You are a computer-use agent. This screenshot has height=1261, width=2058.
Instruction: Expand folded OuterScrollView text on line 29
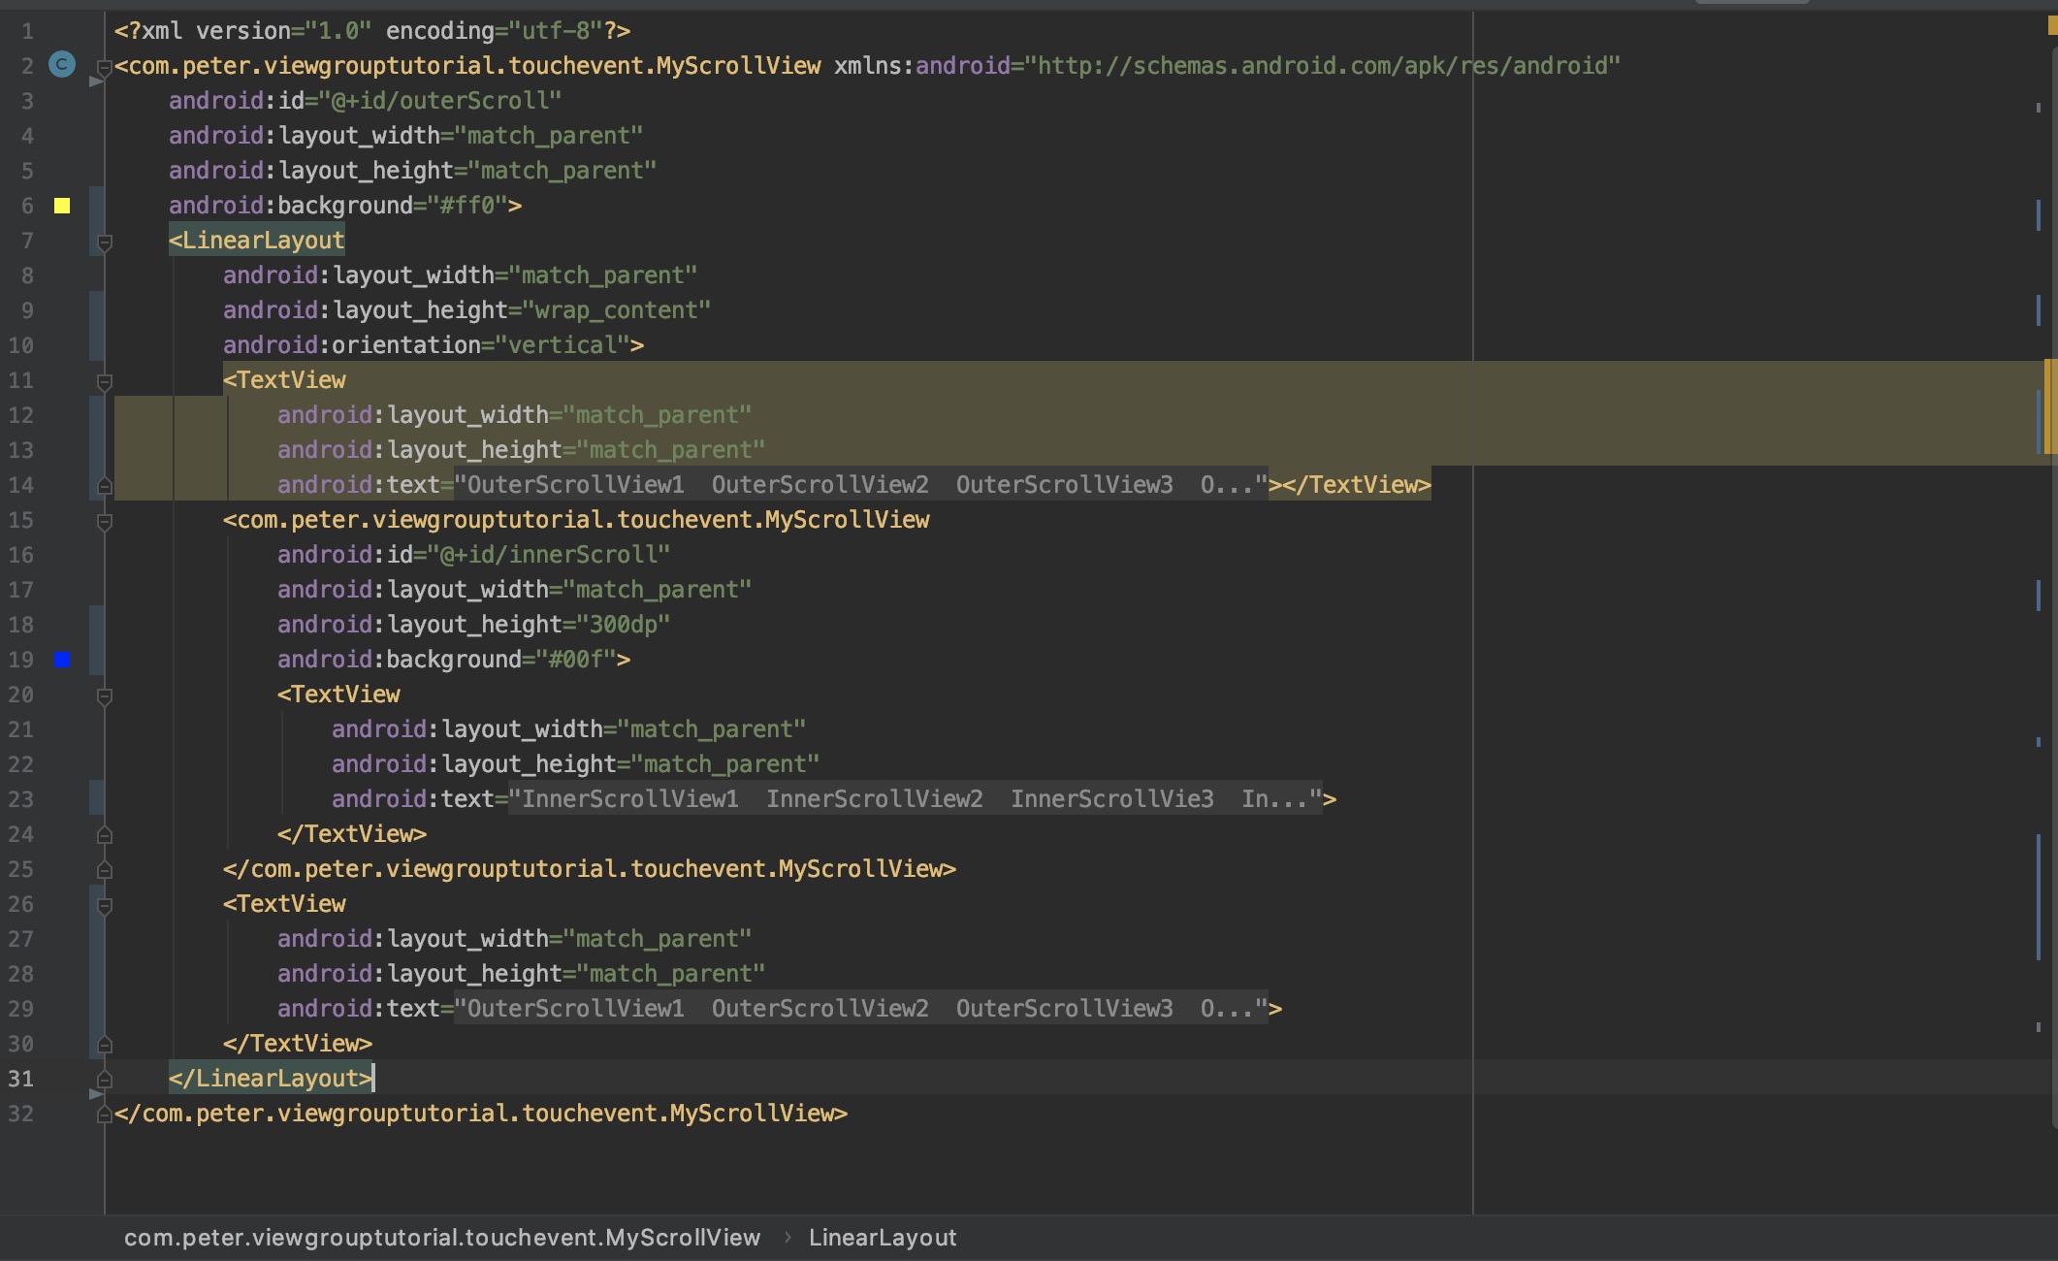click(x=861, y=1009)
